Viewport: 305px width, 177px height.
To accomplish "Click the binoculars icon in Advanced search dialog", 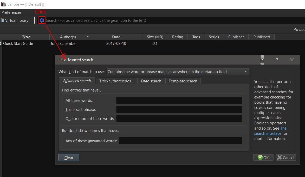I will click(60, 60).
